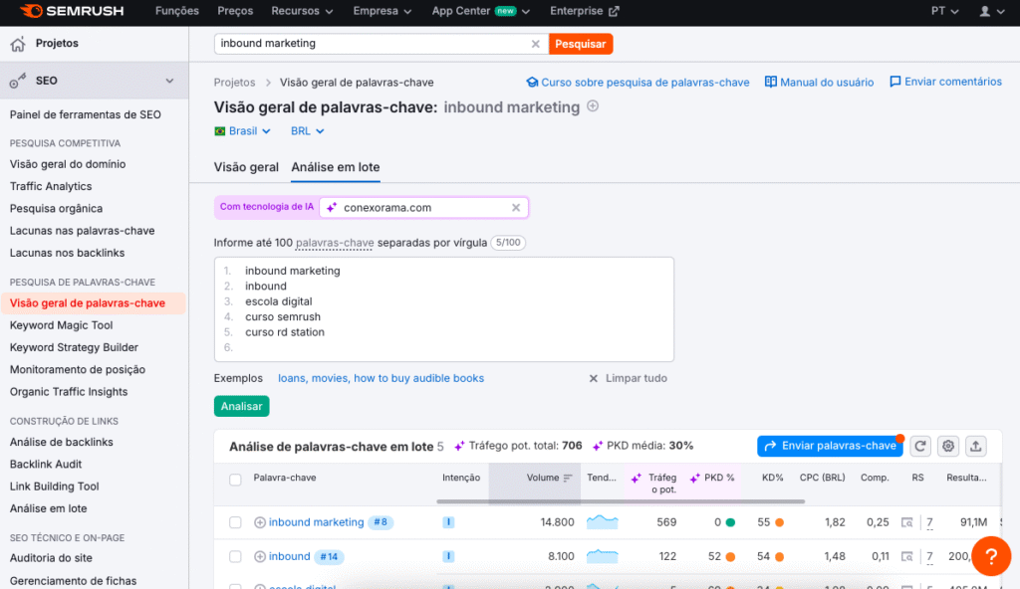Click the Limpar tudo X icon
This screenshot has height=589, width=1020.
point(594,378)
